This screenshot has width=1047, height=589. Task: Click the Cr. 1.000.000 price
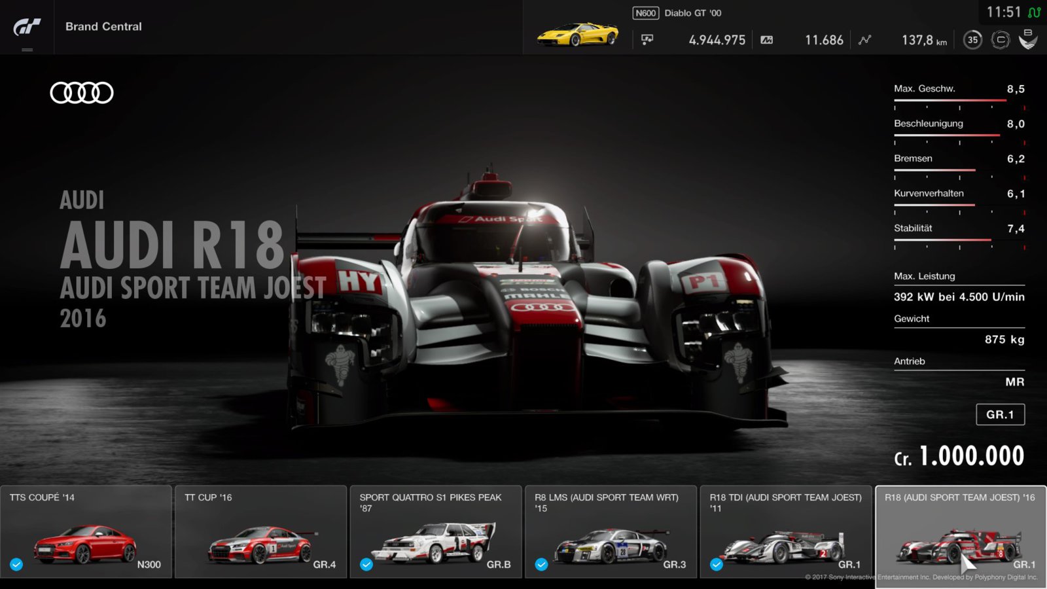(959, 456)
